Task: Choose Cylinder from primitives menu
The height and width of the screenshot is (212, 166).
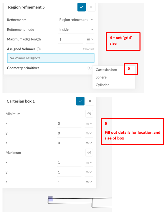Action: [x=102, y=85]
